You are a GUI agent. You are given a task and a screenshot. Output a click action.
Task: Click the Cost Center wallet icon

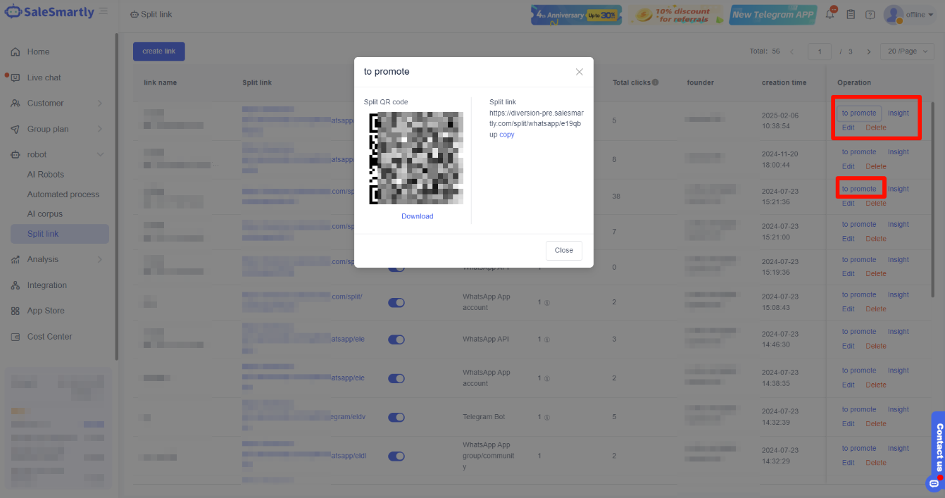click(x=15, y=337)
